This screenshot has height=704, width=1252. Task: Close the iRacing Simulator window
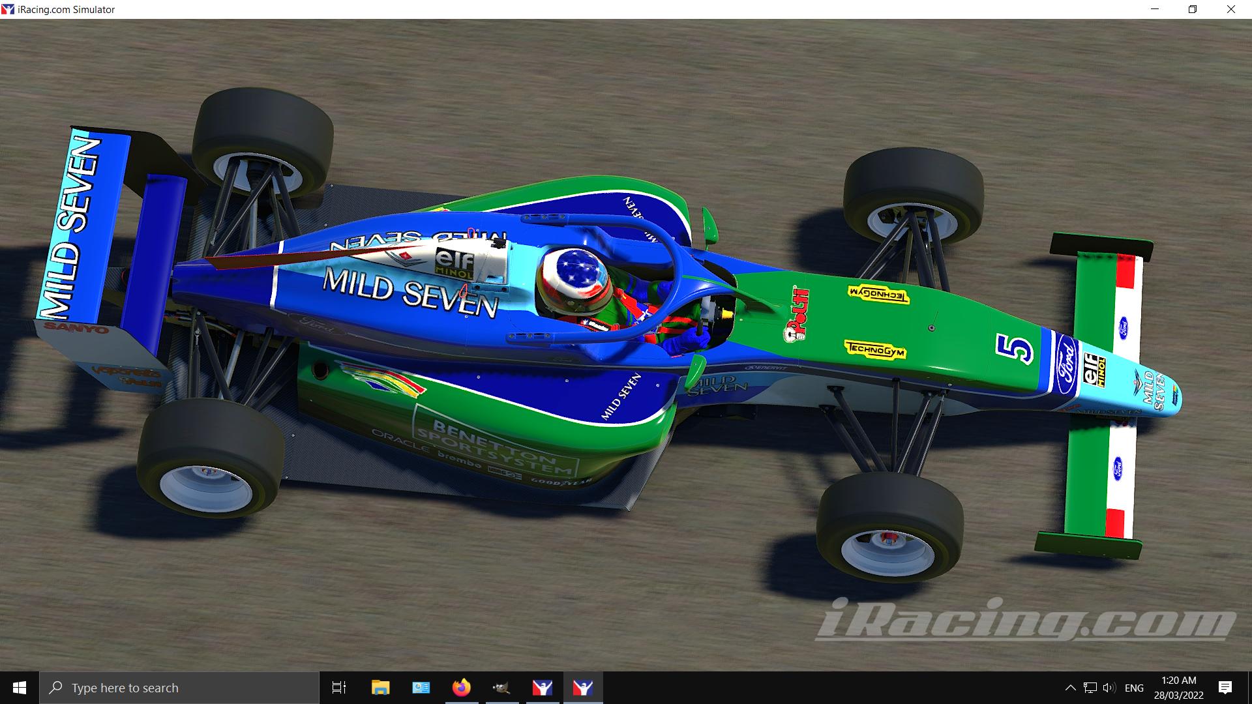click(1231, 10)
